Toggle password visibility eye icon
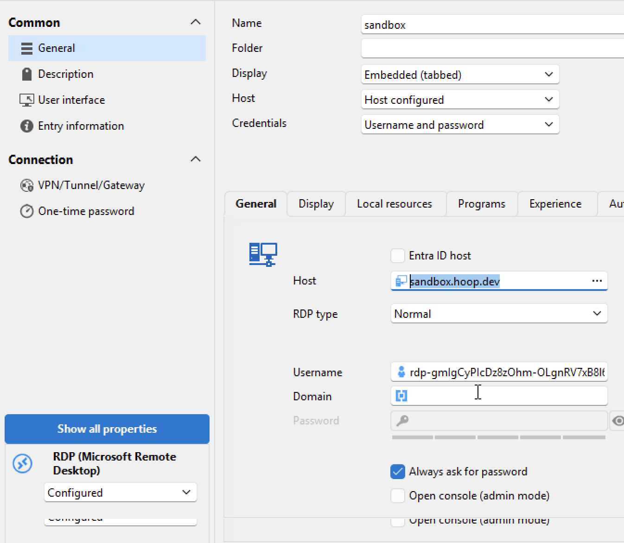 [618, 421]
